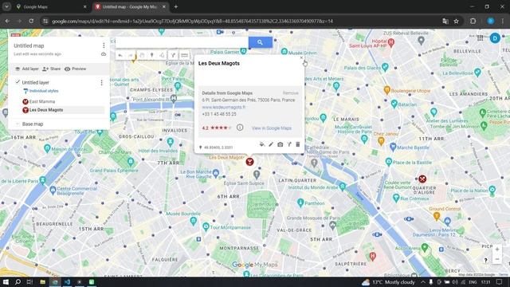The width and height of the screenshot is (510, 287).
Task: Open a new browser tab
Action: coord(175,7)
